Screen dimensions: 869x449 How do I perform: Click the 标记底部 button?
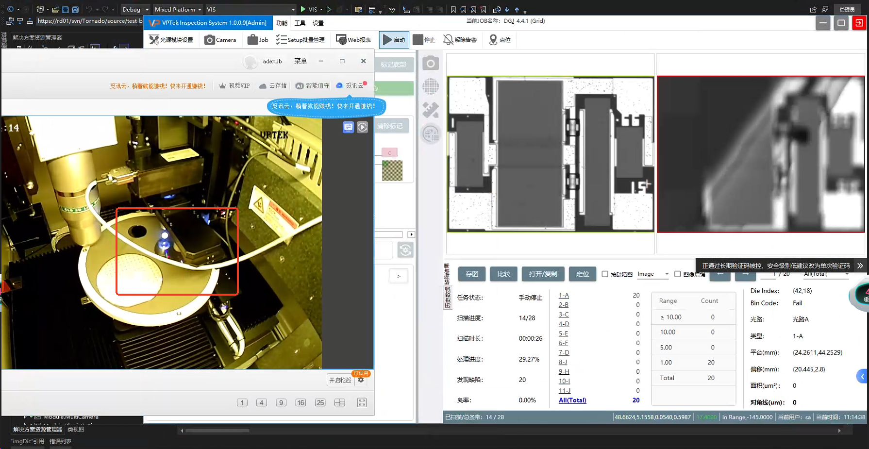[x=394, y=65]
